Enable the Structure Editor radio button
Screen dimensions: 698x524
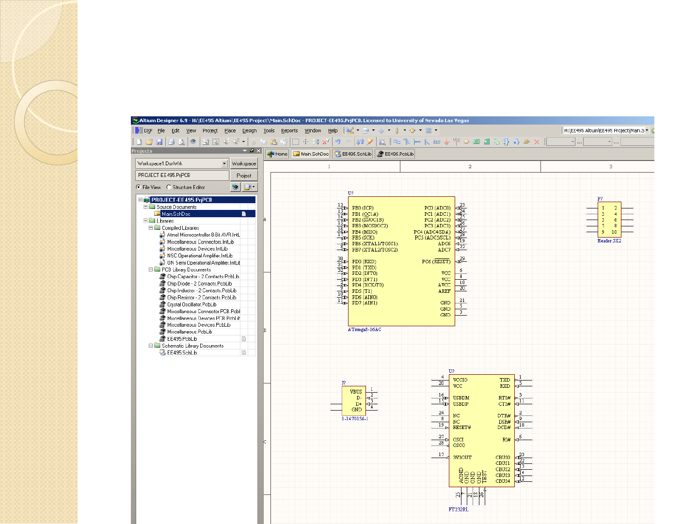(169, 187)
